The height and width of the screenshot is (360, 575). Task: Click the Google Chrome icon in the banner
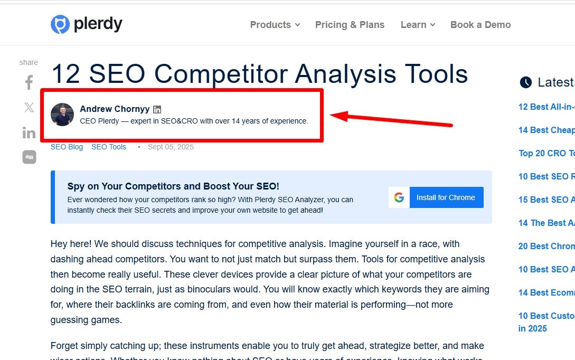click(399, 197)
